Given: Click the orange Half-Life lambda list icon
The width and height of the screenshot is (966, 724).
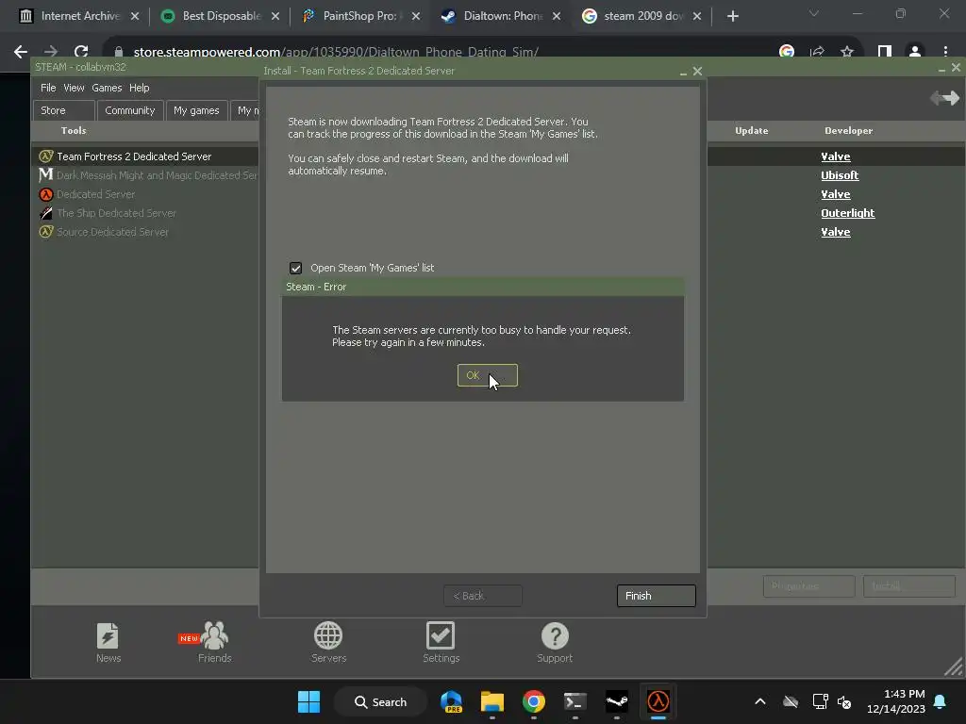Looking at the screenshot, I should (46, 194).
